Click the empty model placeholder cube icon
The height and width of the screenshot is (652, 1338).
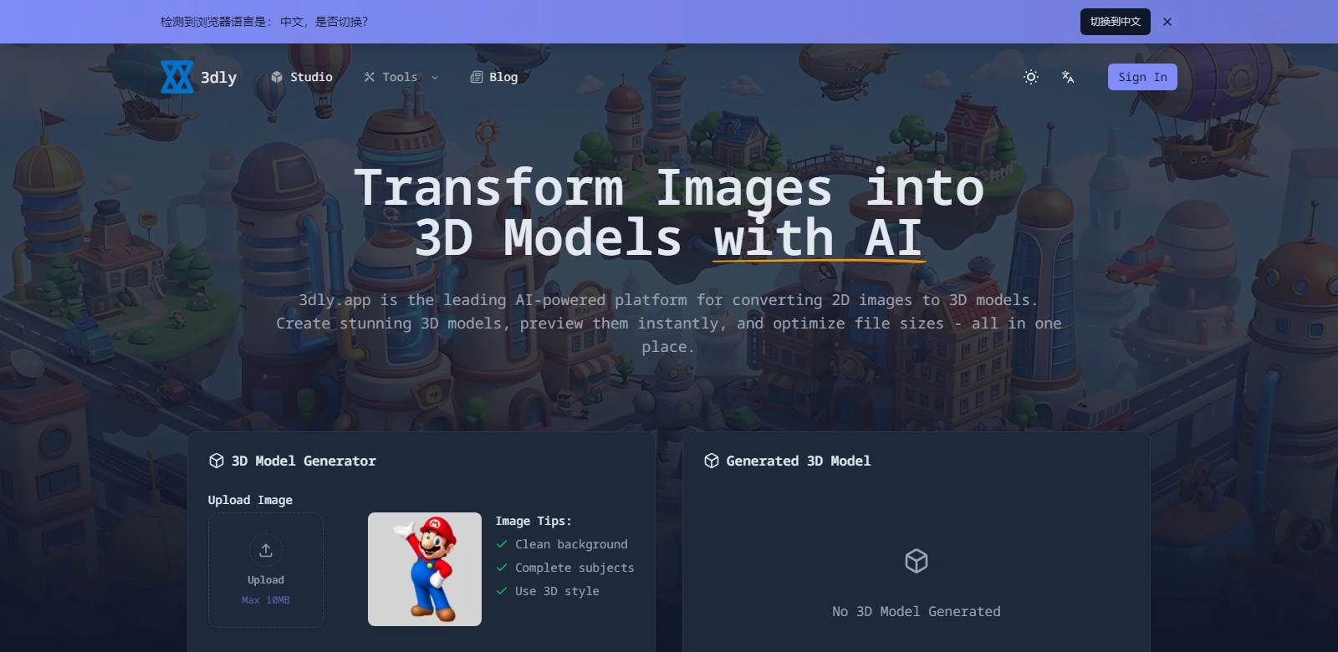click(917, 561)
